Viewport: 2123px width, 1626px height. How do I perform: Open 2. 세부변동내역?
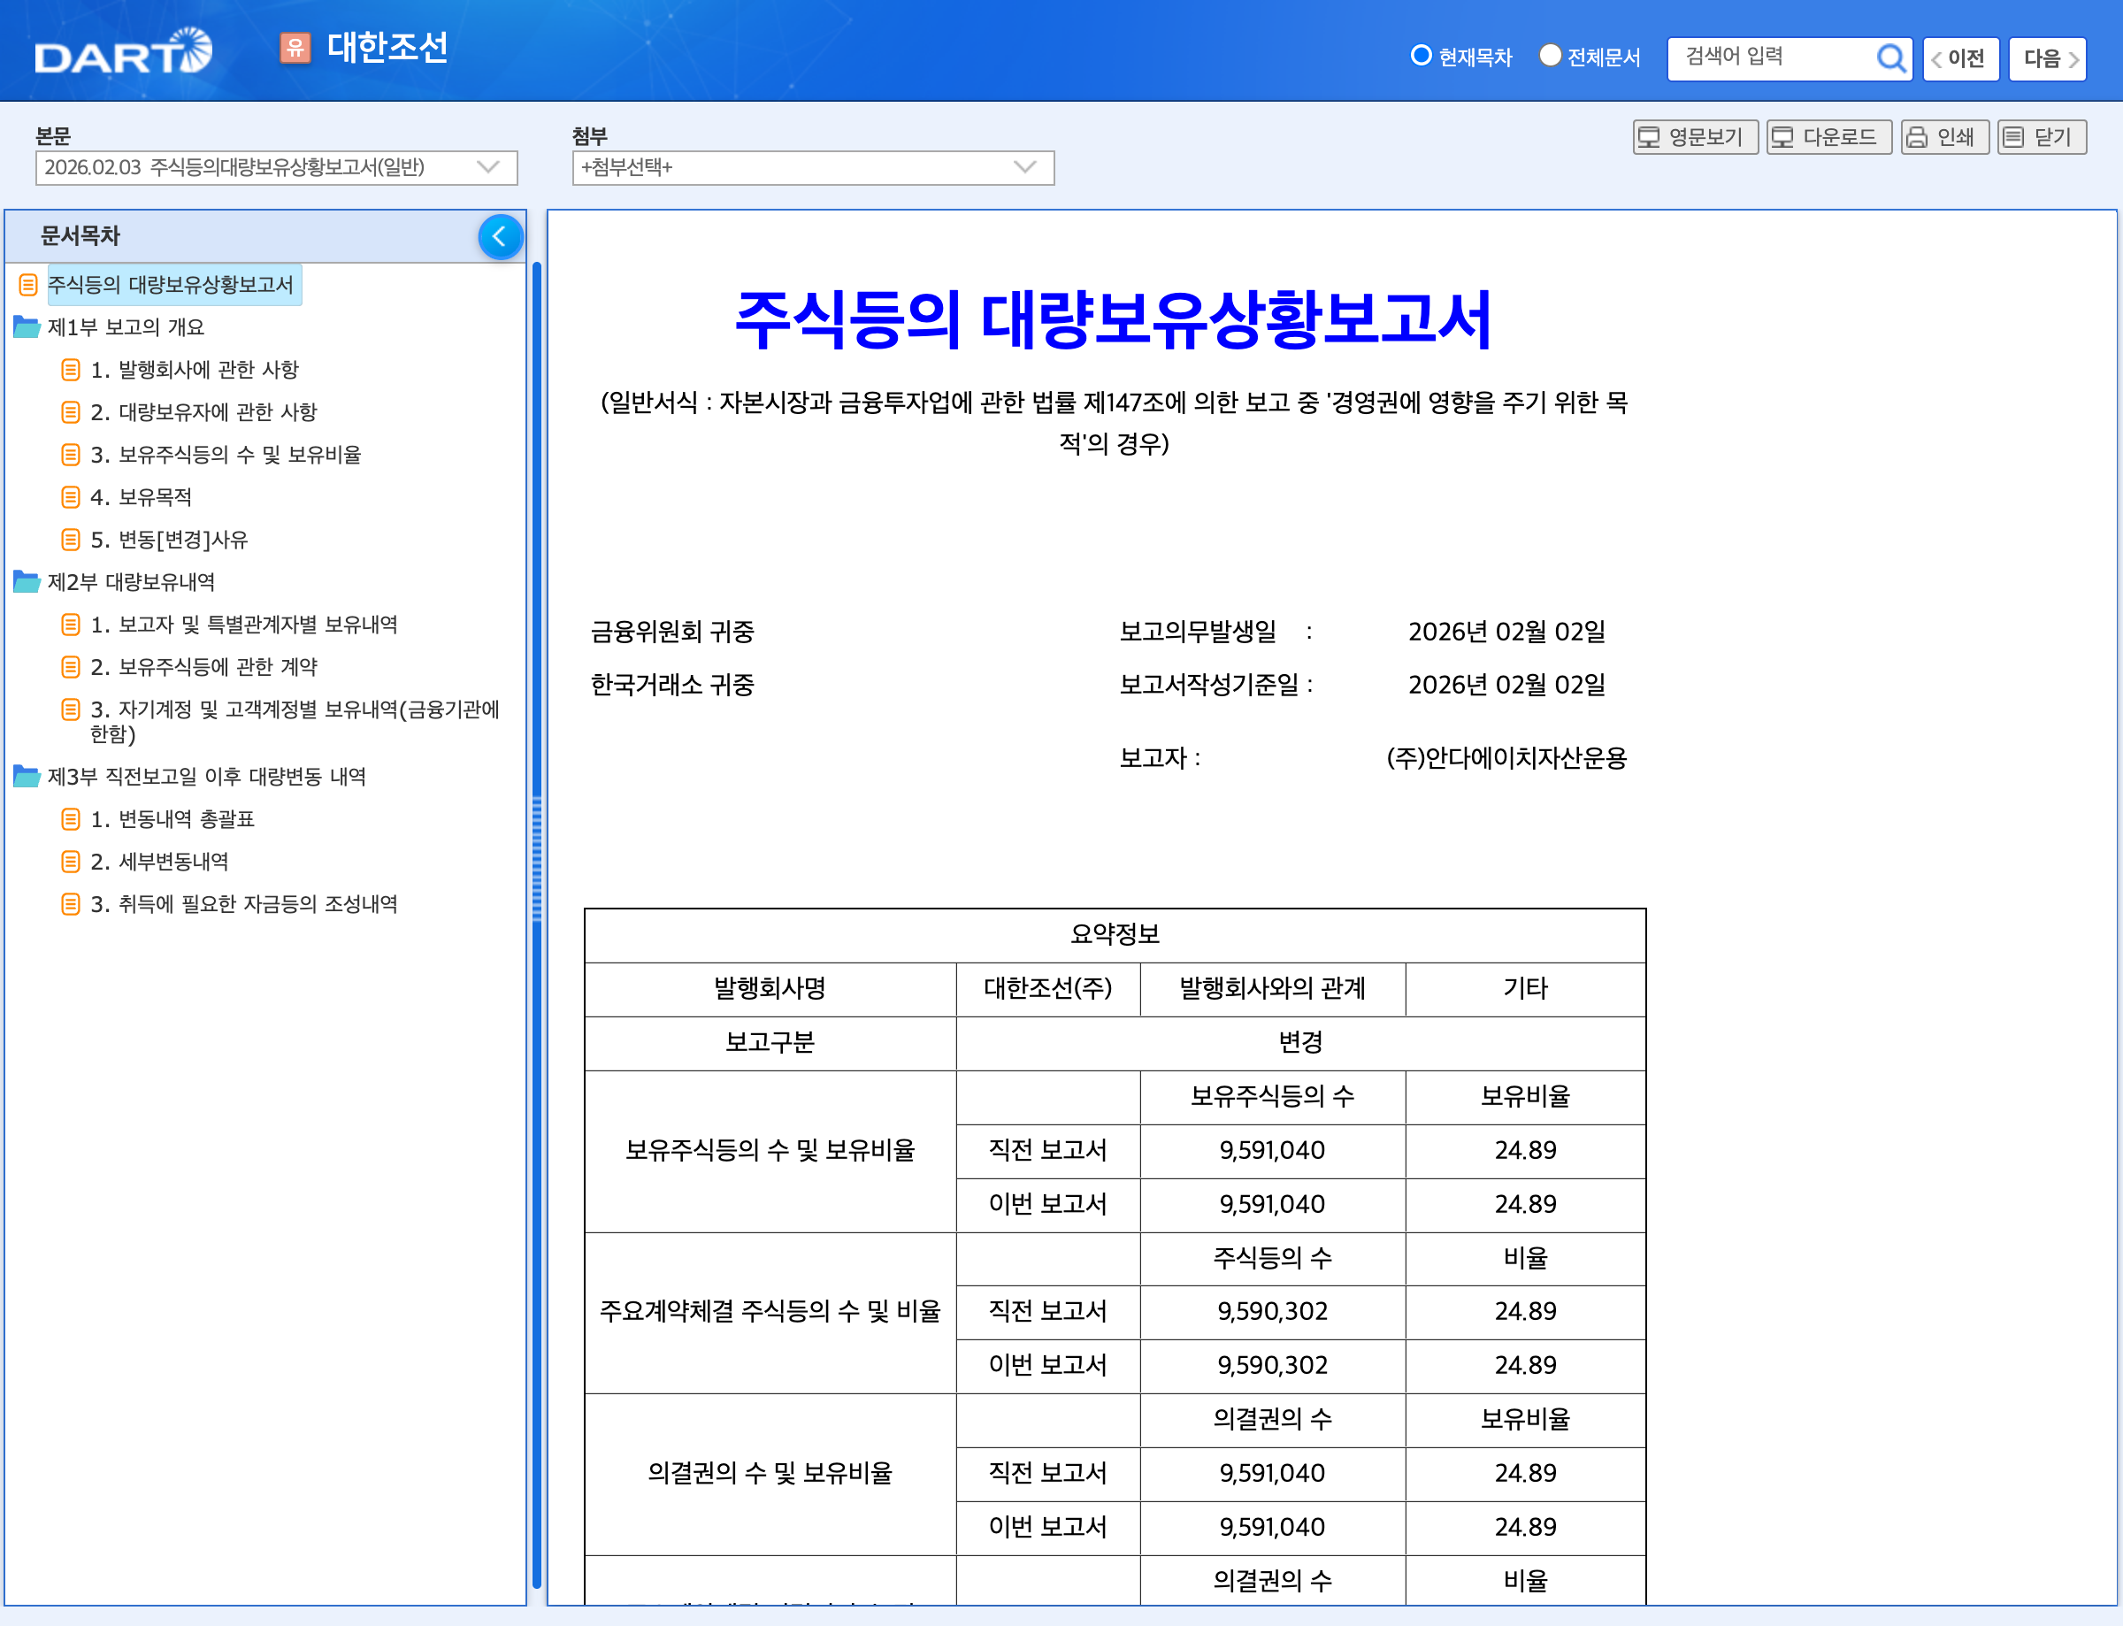159,862
